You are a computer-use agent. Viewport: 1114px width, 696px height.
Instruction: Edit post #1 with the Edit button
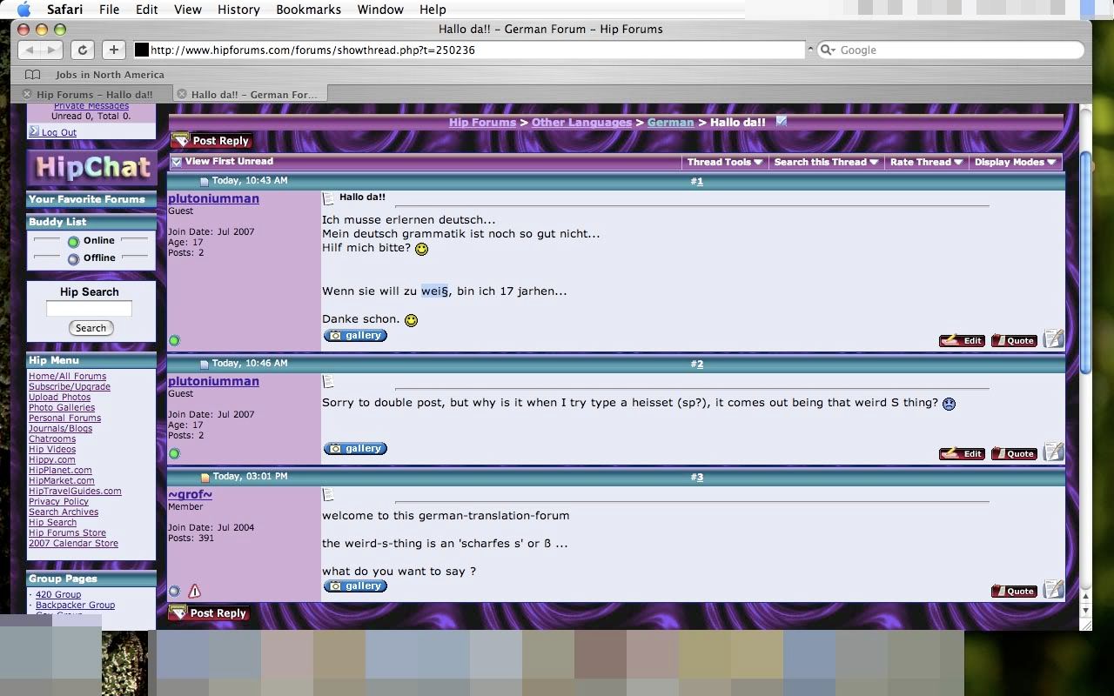pyautogui.click(x=962, y=341)
